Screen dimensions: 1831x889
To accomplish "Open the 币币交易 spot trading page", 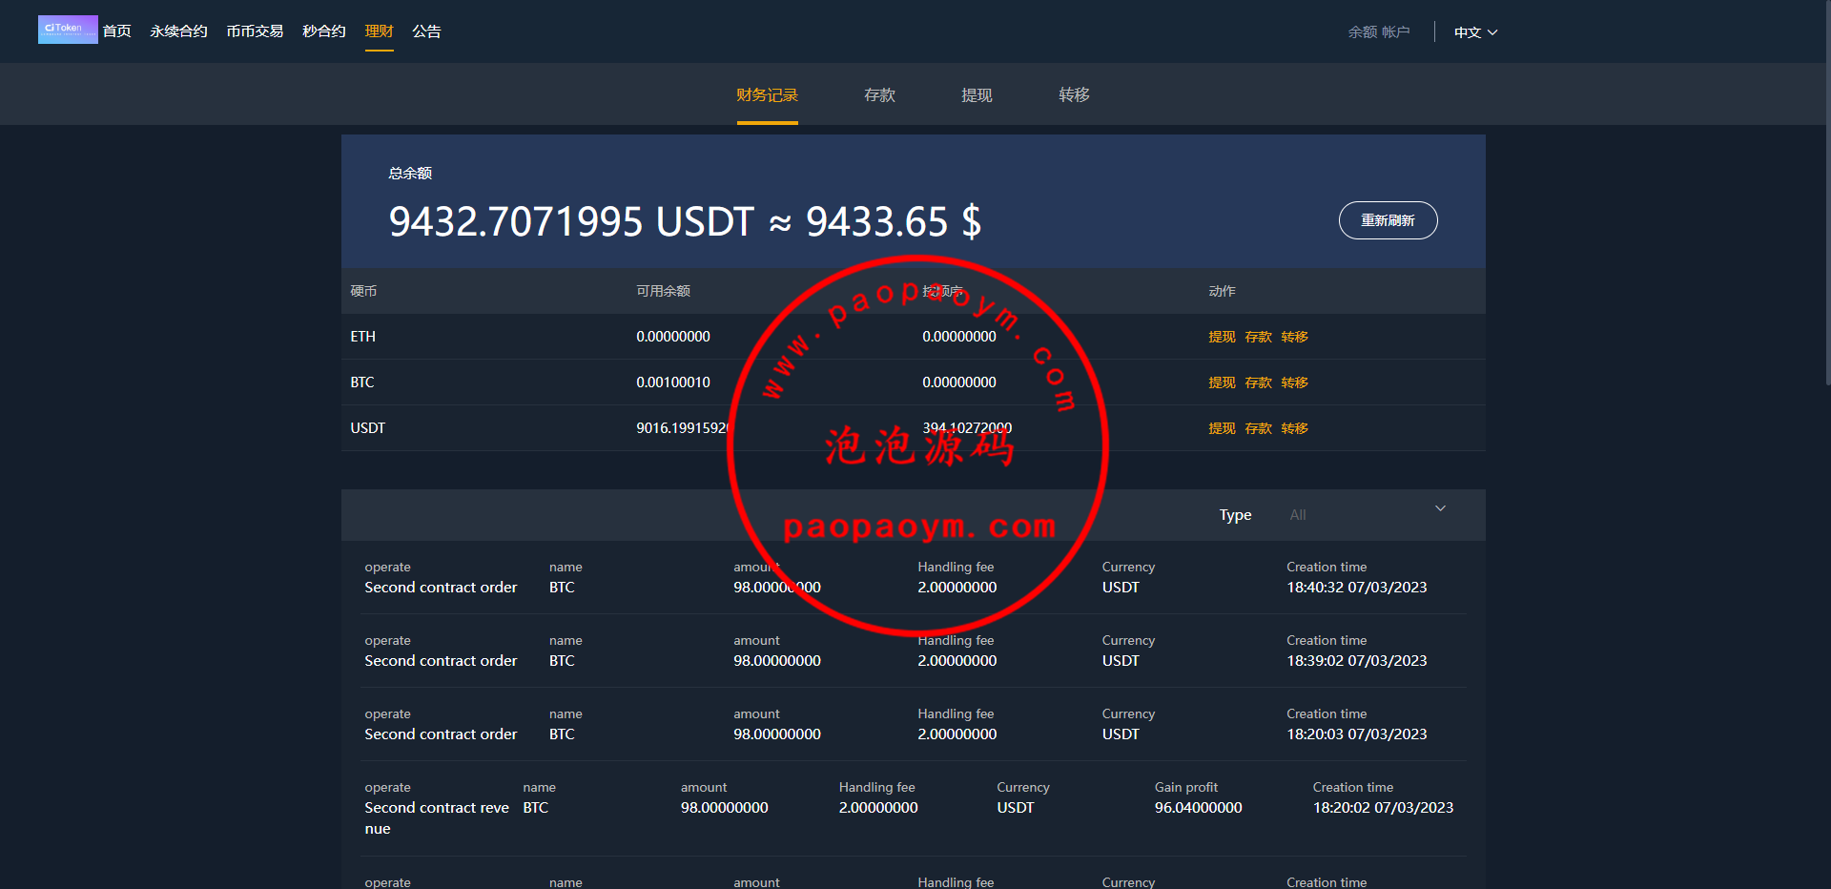I will (x=255, y=31).
